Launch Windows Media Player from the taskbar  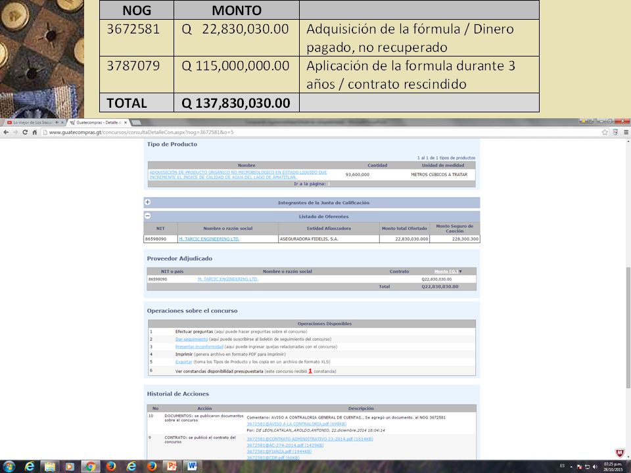(x=70, y=466)
